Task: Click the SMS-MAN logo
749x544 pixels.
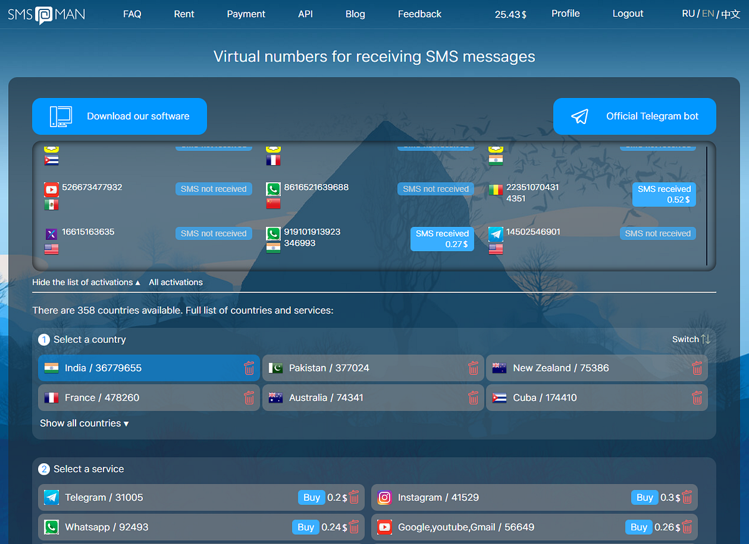Action: tap(46, 14)
